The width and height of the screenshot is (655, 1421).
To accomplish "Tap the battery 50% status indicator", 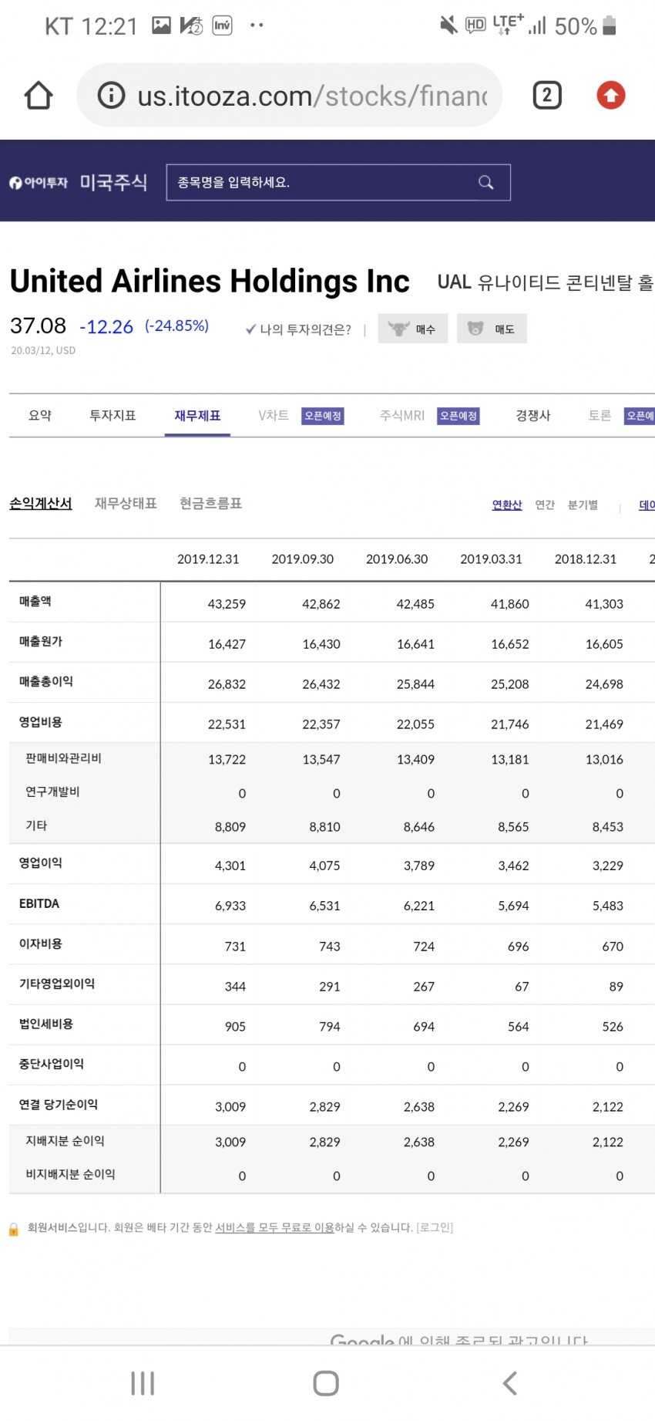I will coord(586,26).
